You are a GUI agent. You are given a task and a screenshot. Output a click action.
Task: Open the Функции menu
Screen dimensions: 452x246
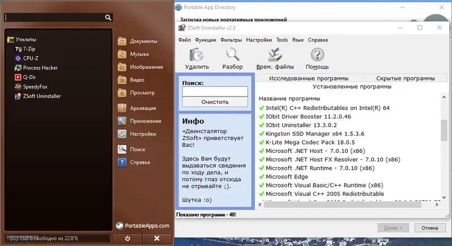pos(206,40)
